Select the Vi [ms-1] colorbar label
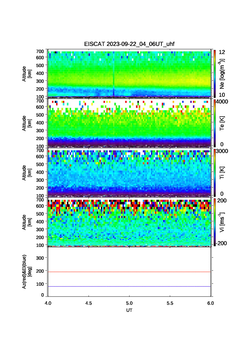 (222, 222)
